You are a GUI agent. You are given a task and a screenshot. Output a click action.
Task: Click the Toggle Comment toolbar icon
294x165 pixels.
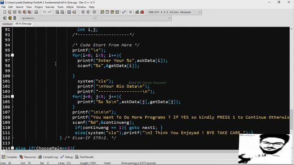click(94, 12)
